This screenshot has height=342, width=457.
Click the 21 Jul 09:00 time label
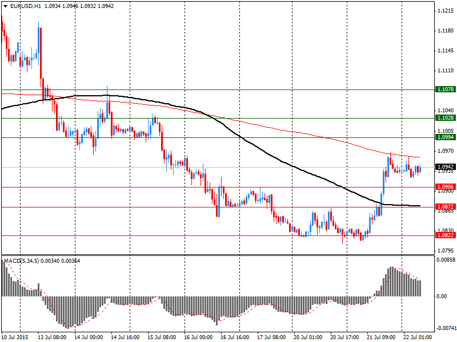pos(381,337)
